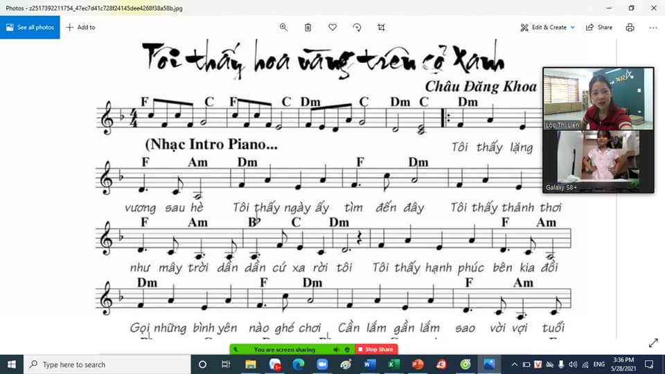Open Wi-Fi network tray icon
The width and height of the screenshot is (665, 374).
click(x=585, y=364)
